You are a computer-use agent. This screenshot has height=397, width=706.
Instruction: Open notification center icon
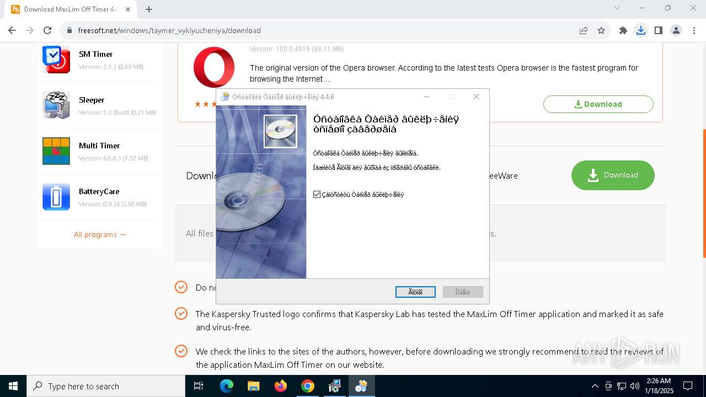688,386
